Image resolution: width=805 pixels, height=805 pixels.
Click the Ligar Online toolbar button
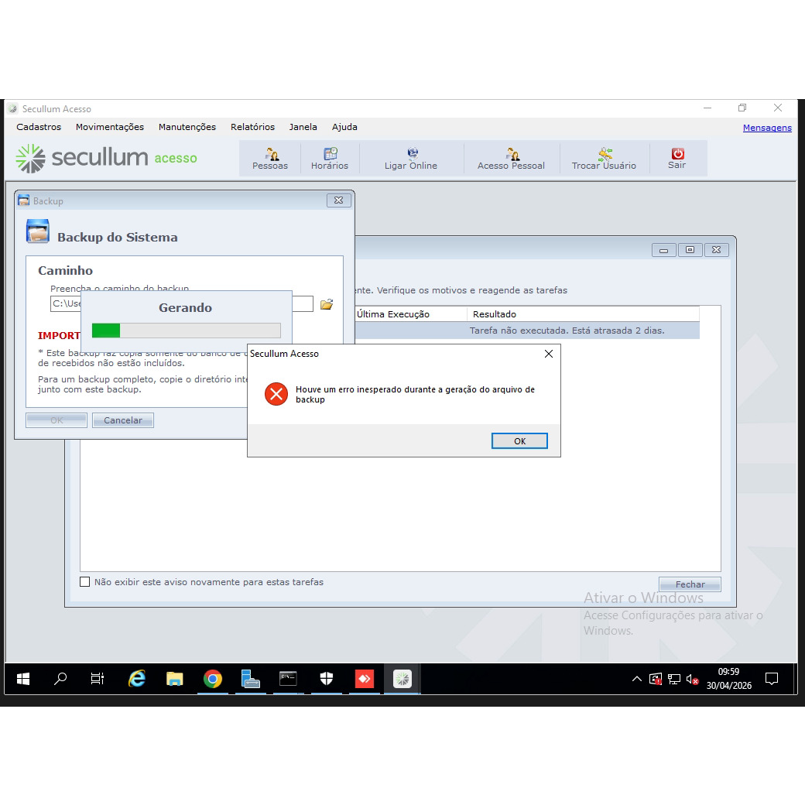(411, 159)
